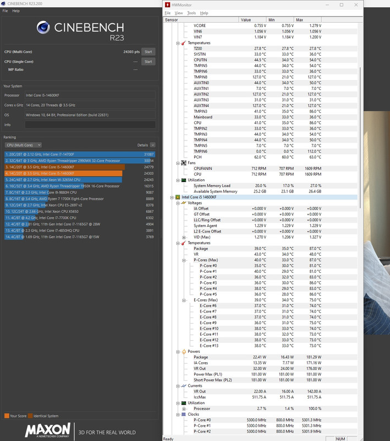Click the Cinebench title bar app icon

4,4
